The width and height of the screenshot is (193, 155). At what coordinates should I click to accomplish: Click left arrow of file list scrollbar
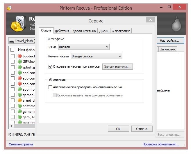12,126
